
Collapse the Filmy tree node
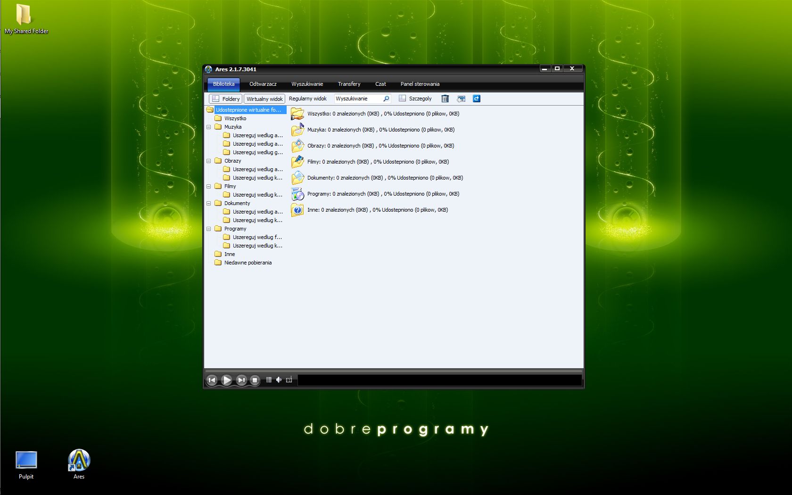(x=208, y=186)
